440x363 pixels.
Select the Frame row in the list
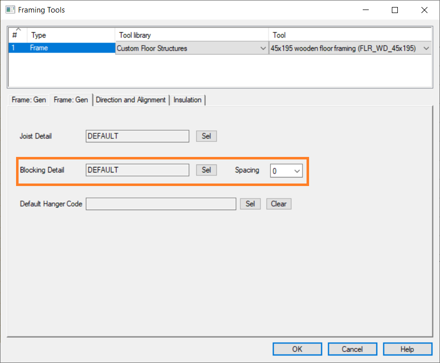pos(70,49)
